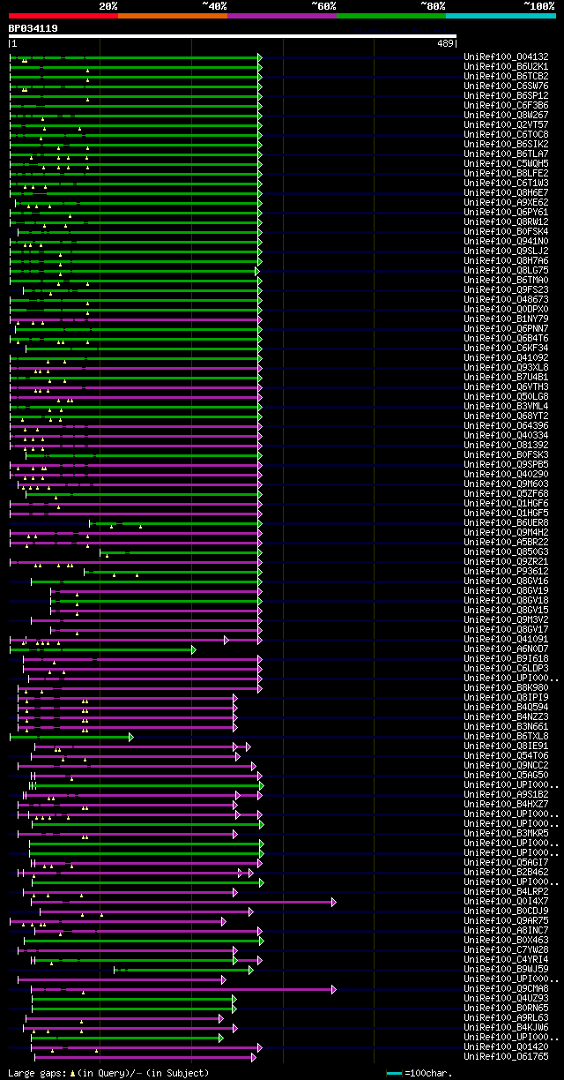Click the purple ~60% identity legend segment

coord(282,15)
